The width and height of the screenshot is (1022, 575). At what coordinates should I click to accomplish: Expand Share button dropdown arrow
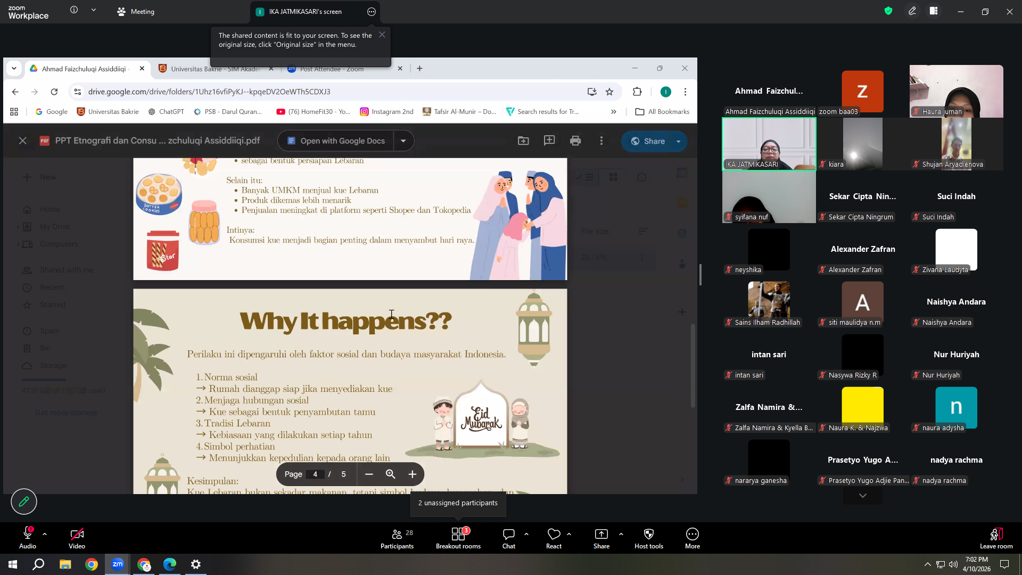[679, 141]
